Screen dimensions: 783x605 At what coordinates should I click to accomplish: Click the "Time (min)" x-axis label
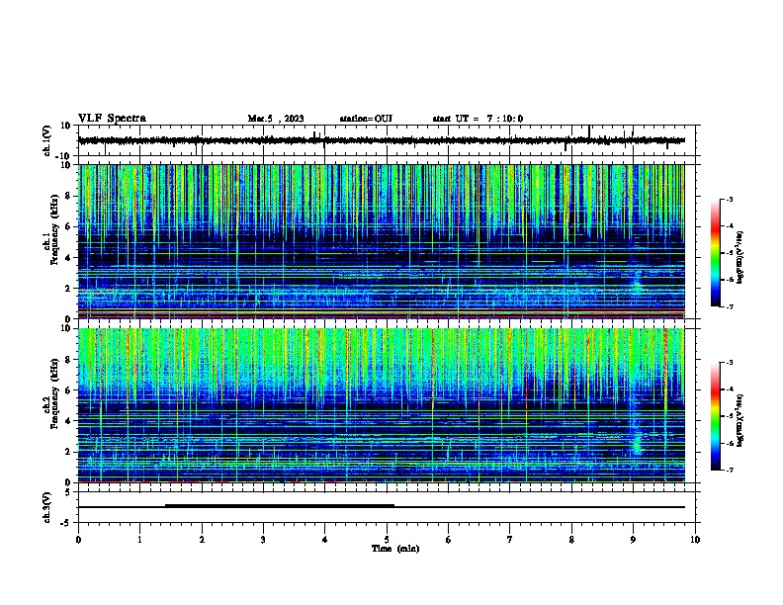point(395,549)
